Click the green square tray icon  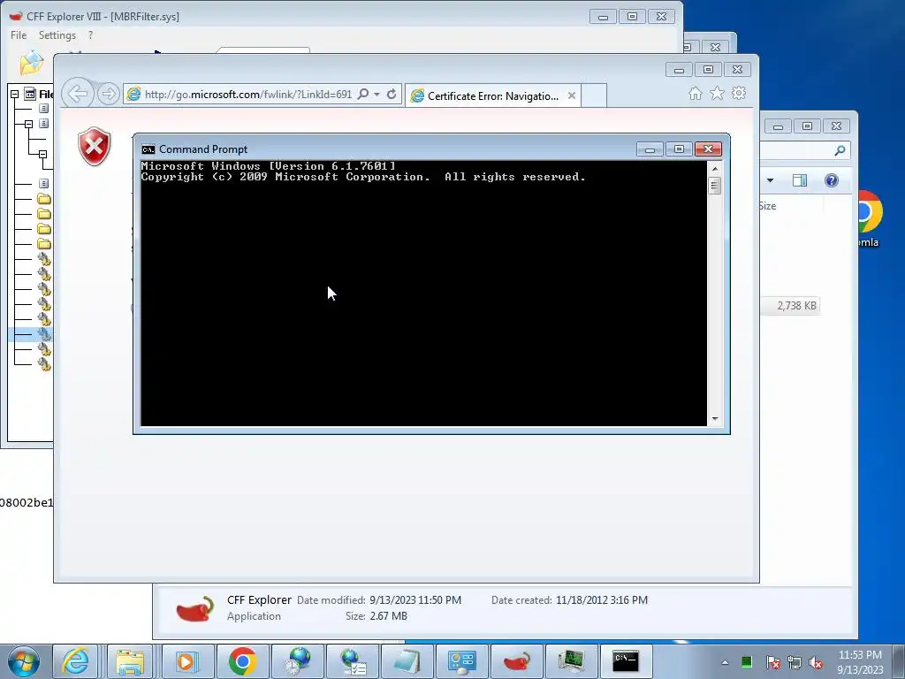pyautogui.click(x=747, y=662)
